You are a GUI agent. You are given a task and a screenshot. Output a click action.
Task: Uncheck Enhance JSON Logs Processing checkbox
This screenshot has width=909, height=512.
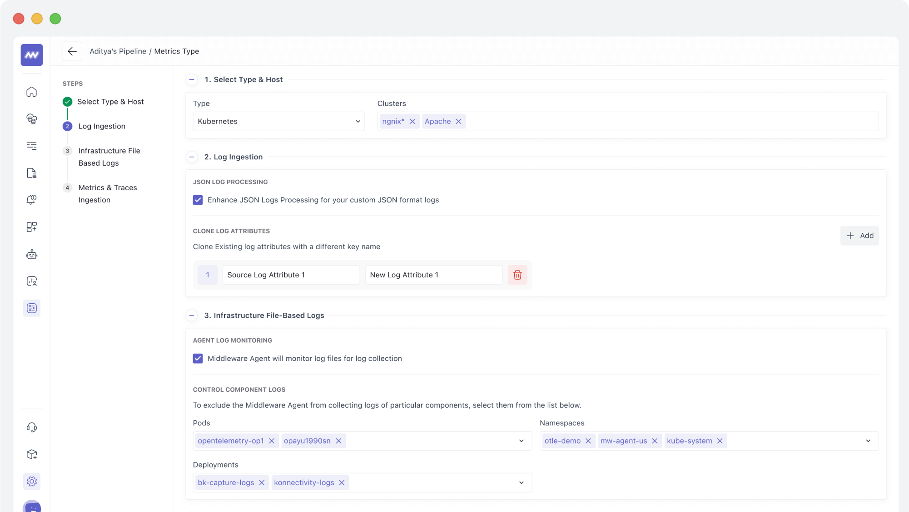[198, 200]
